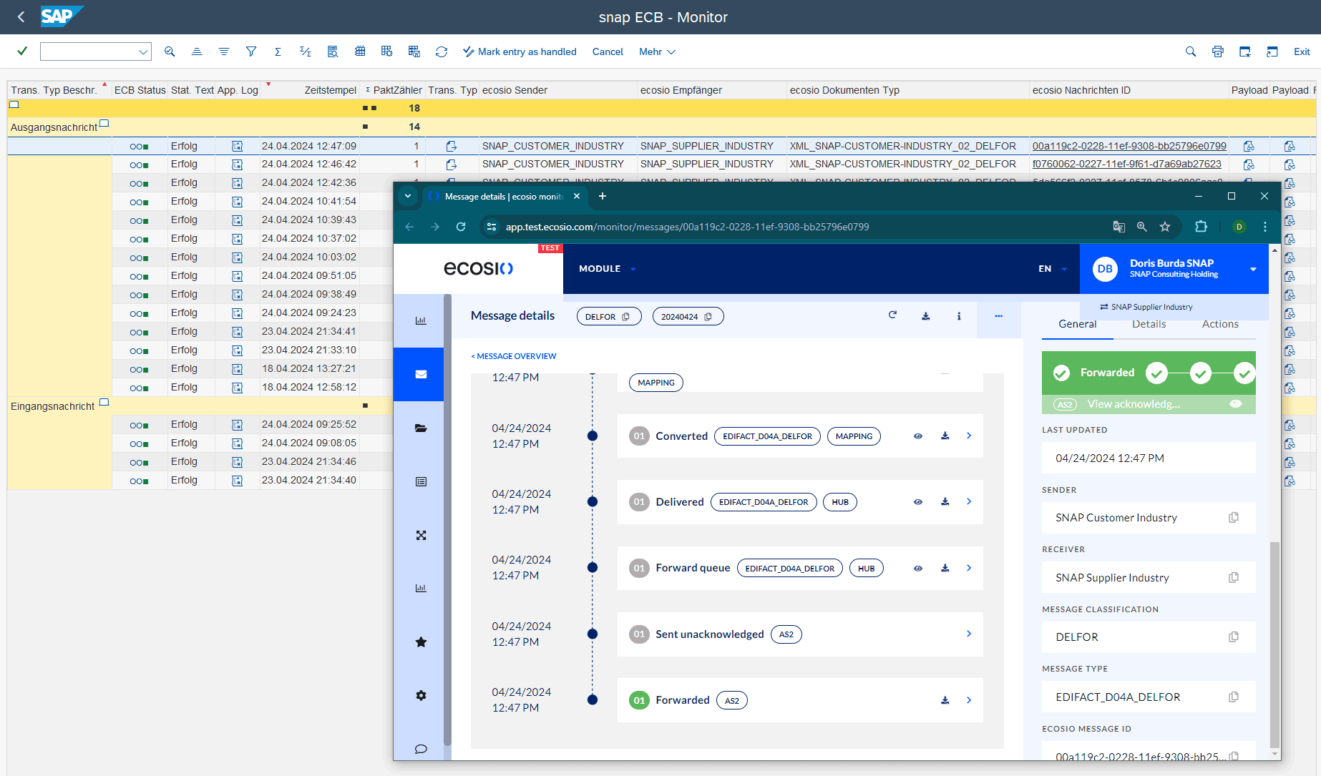View the Delivered step content with eye icon
This screenshot has height=776, width=1321.
pos(917,502)
